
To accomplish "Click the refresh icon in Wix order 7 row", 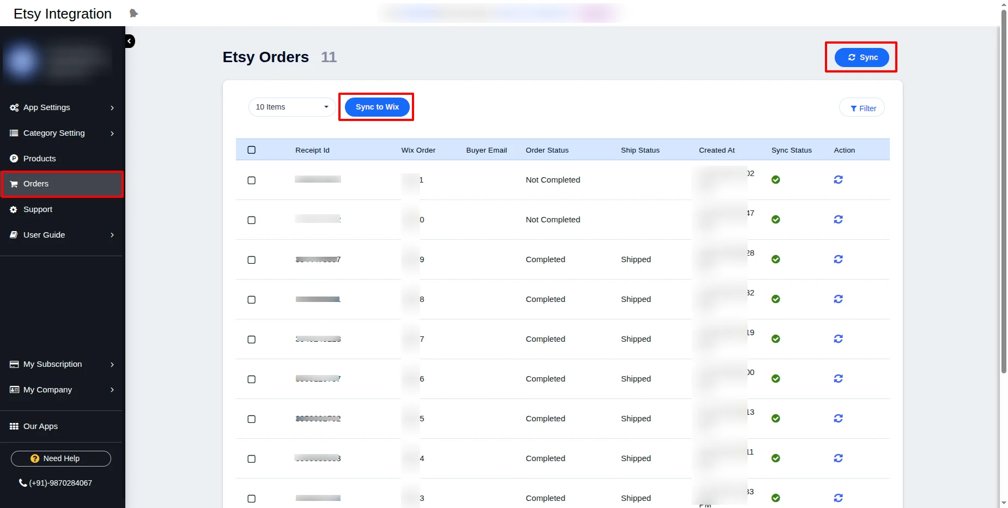I will [x=838, y=339].
